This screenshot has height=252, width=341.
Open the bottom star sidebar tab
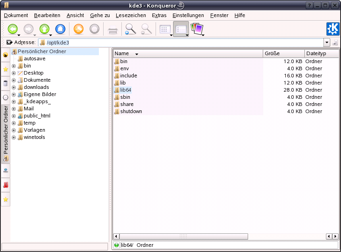pyautogui.click(x=6, y=199)
